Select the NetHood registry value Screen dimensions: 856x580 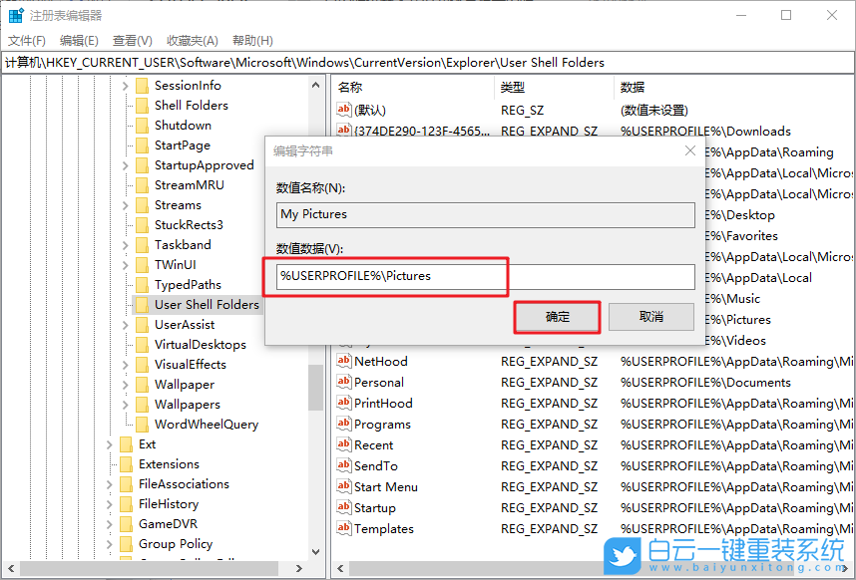[x=379, y=361]
